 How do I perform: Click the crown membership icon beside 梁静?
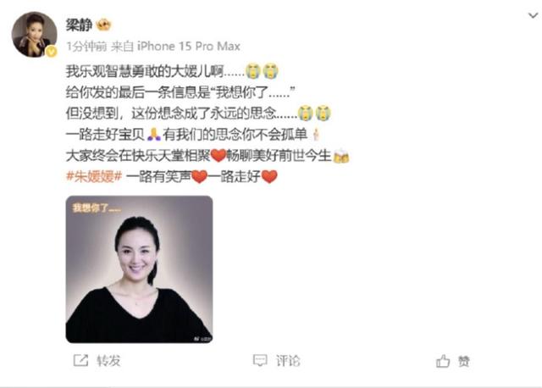[x=103, y=25]
